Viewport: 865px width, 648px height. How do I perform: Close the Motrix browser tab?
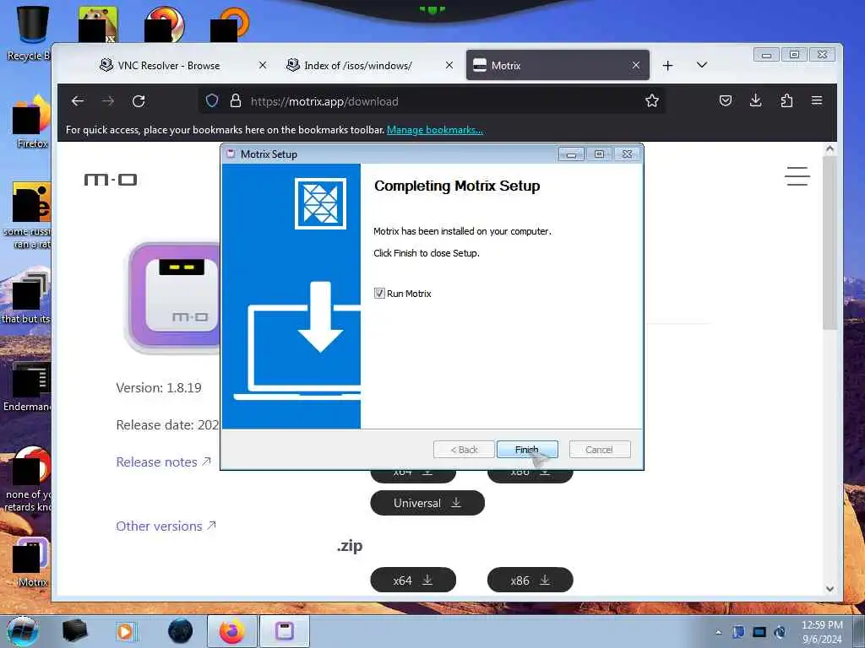[x=636, y=65]
